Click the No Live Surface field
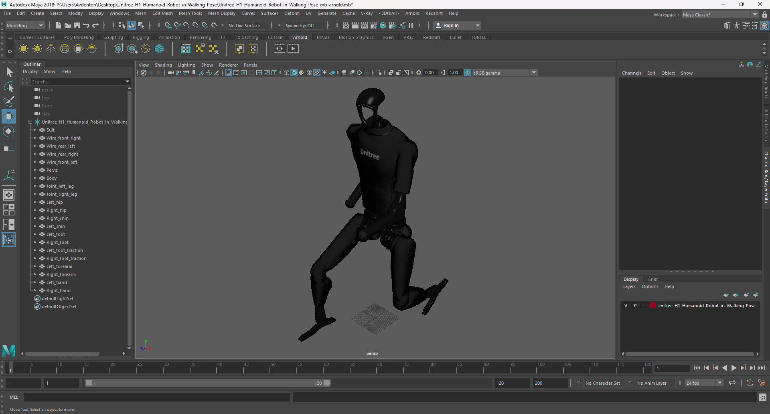 point(246,25)
